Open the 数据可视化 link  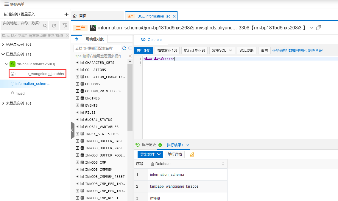coord(297,50)
